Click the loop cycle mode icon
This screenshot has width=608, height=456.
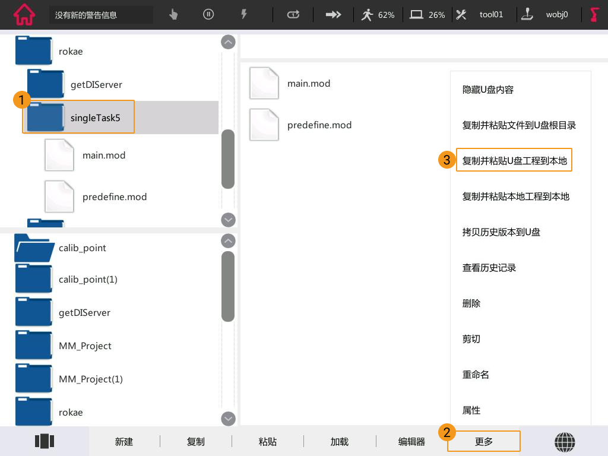(x=293, y=15)
